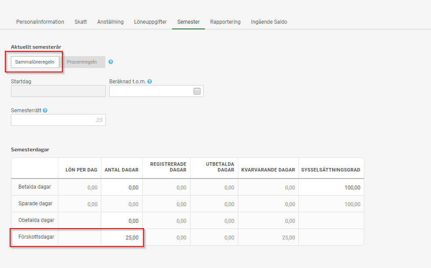
Task: Select the Sammalöneregeln option
Action: pyautogui.click(x=35, y=62)
